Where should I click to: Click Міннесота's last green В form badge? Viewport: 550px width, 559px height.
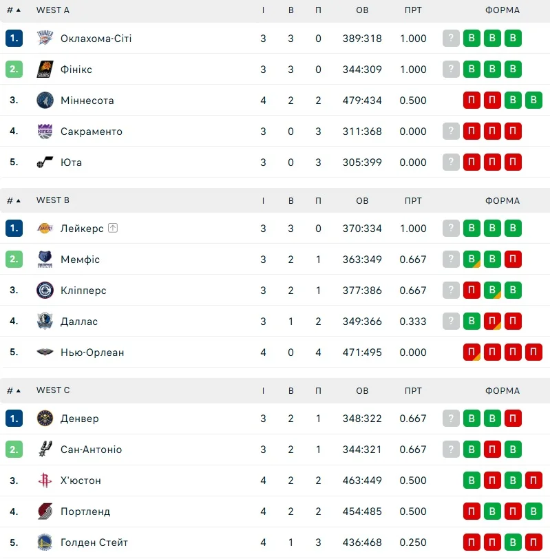point(533,101)
